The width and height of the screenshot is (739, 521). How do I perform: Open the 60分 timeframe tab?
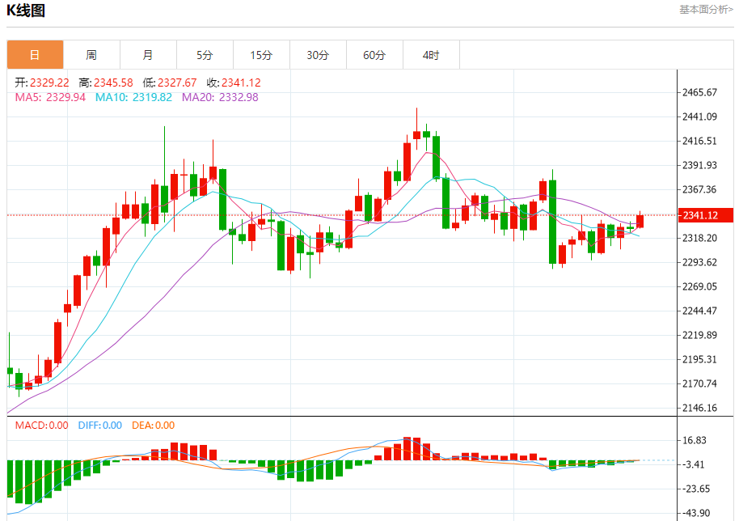click(x=374, y=55)
